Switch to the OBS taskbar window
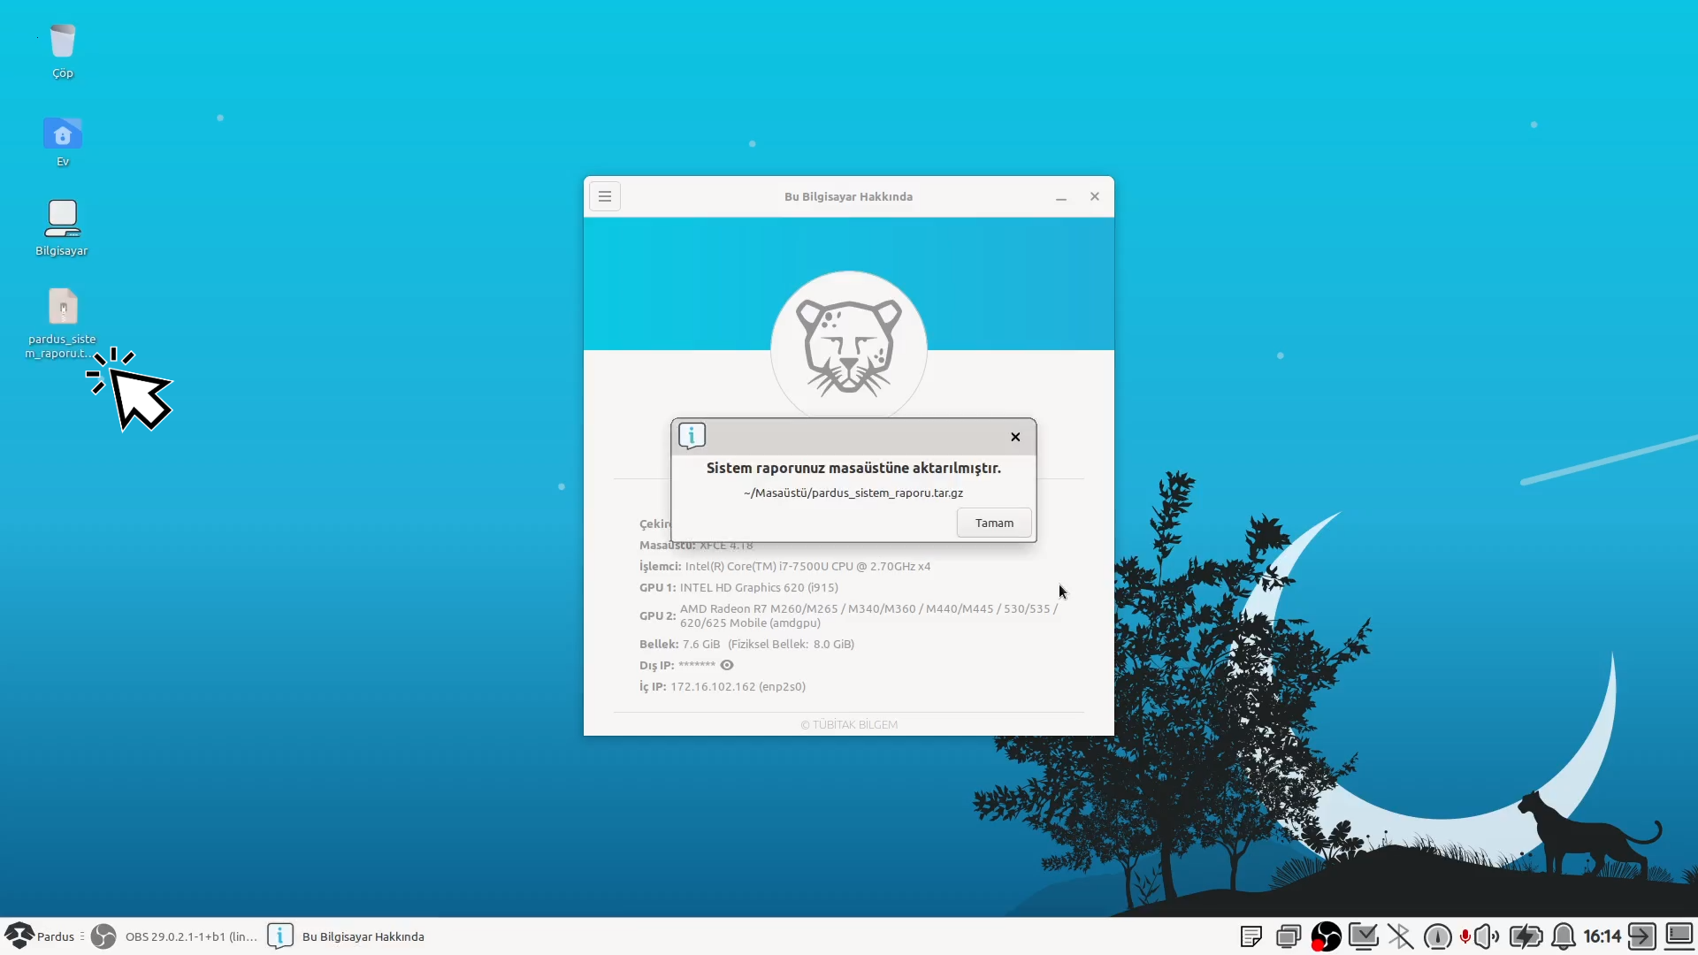 tap(177, 936)
